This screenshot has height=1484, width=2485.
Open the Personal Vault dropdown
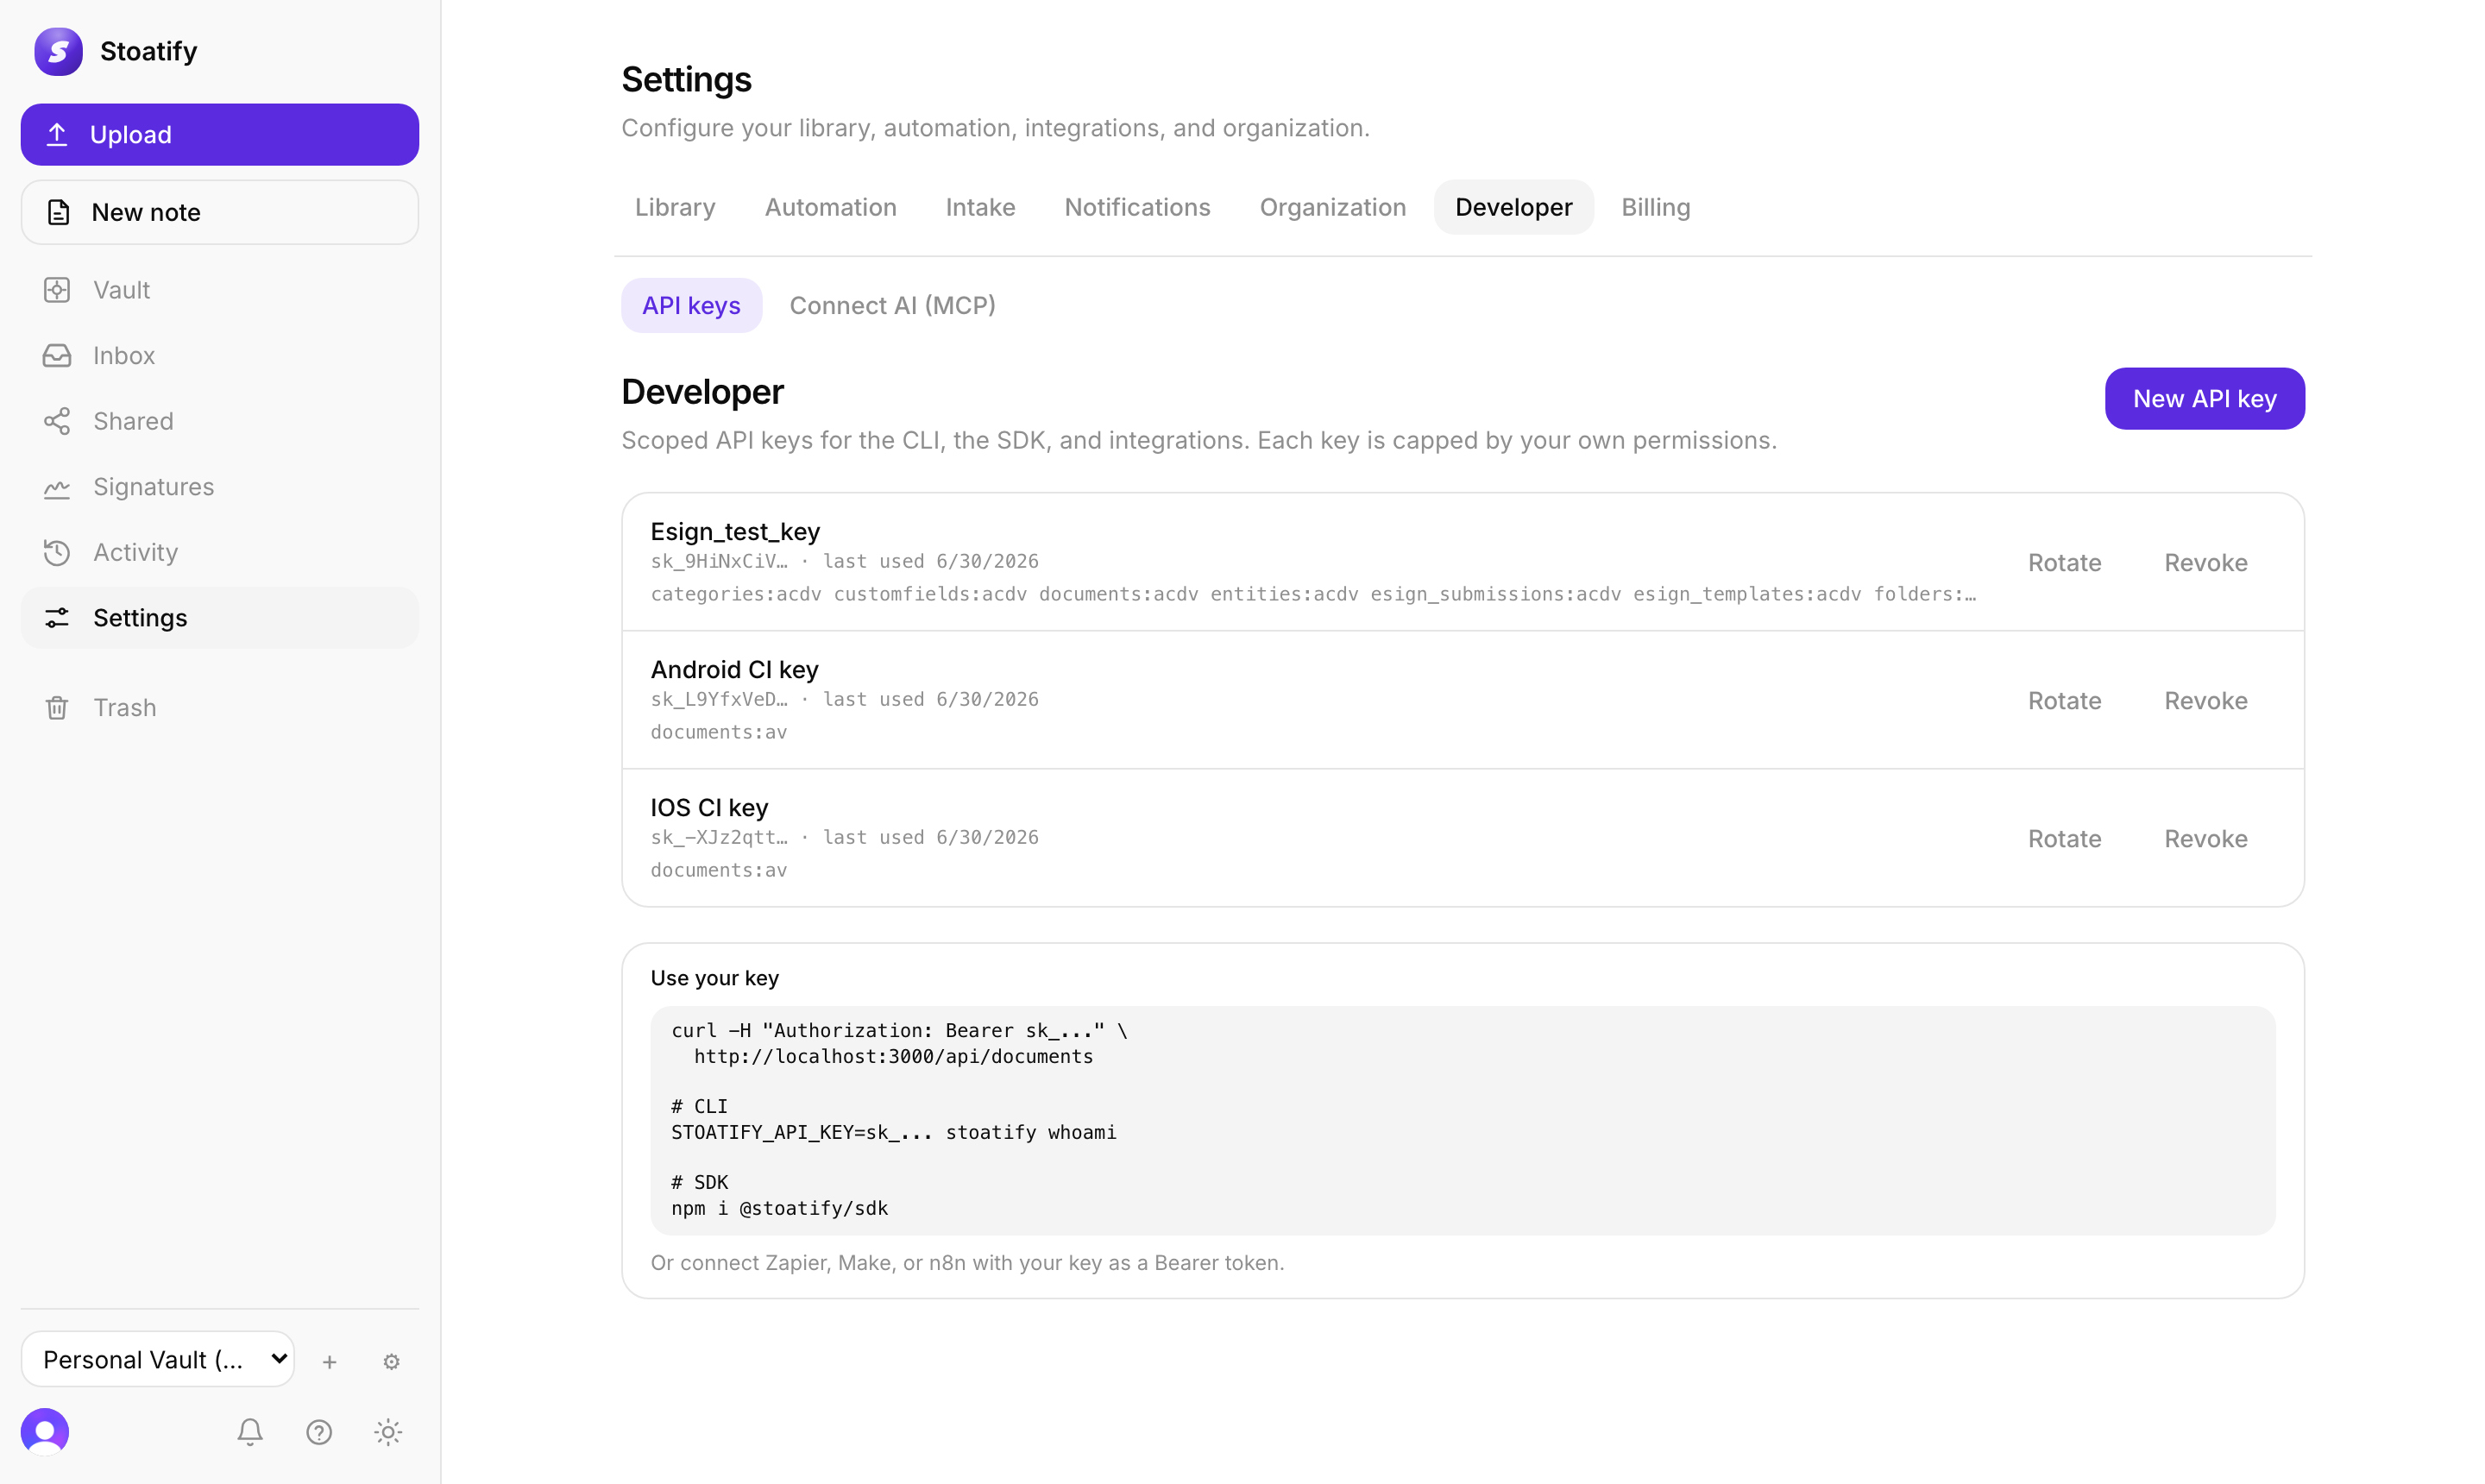(x=157, y=1359)
